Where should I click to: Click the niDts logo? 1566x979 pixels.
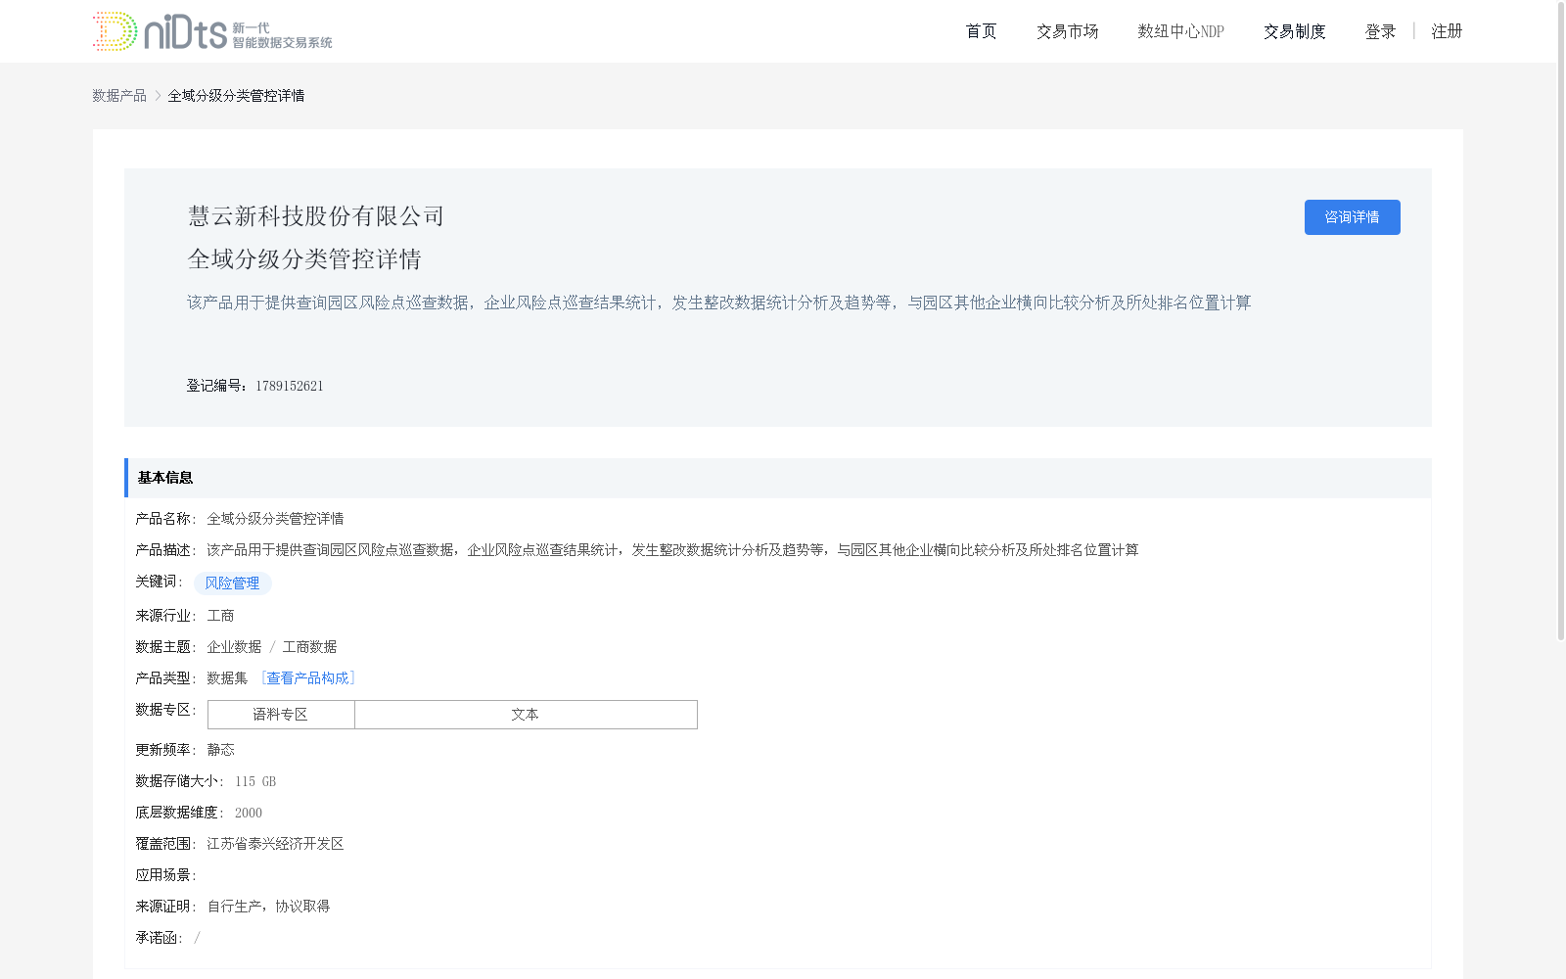coord(212,31)
